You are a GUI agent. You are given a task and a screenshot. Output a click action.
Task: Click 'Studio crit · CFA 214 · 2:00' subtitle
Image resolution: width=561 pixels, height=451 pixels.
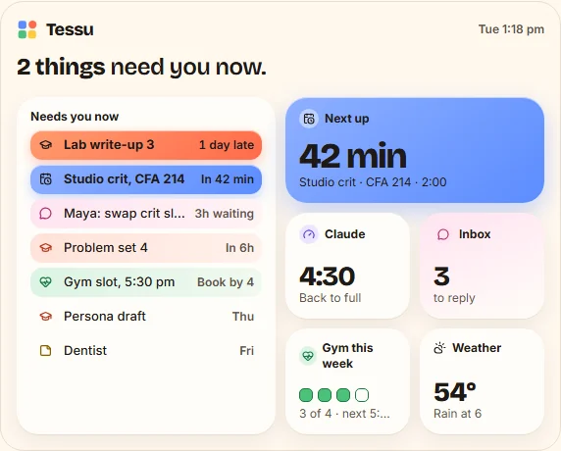373,182
